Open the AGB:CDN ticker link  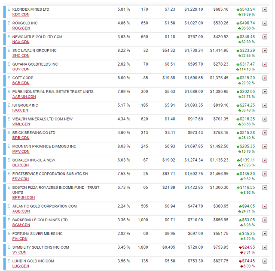21,211
